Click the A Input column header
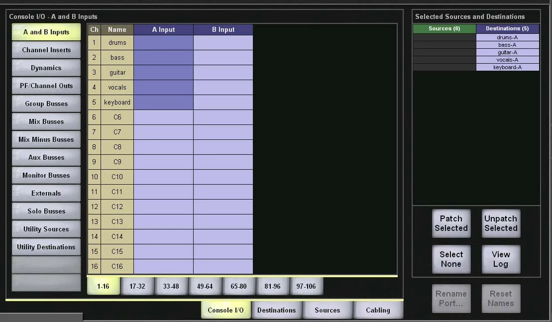552x322 pixels. [163, 29]
